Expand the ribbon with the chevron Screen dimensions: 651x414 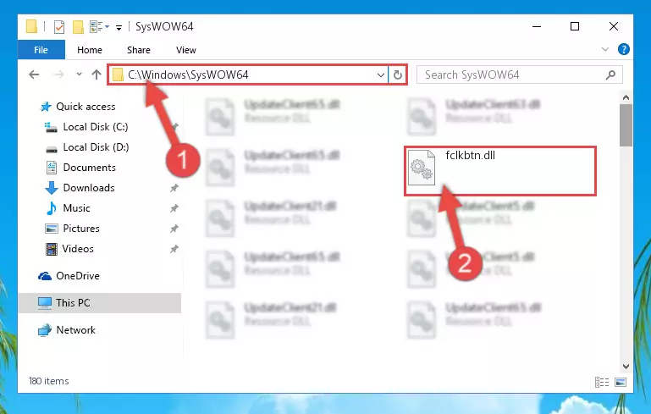605,49
